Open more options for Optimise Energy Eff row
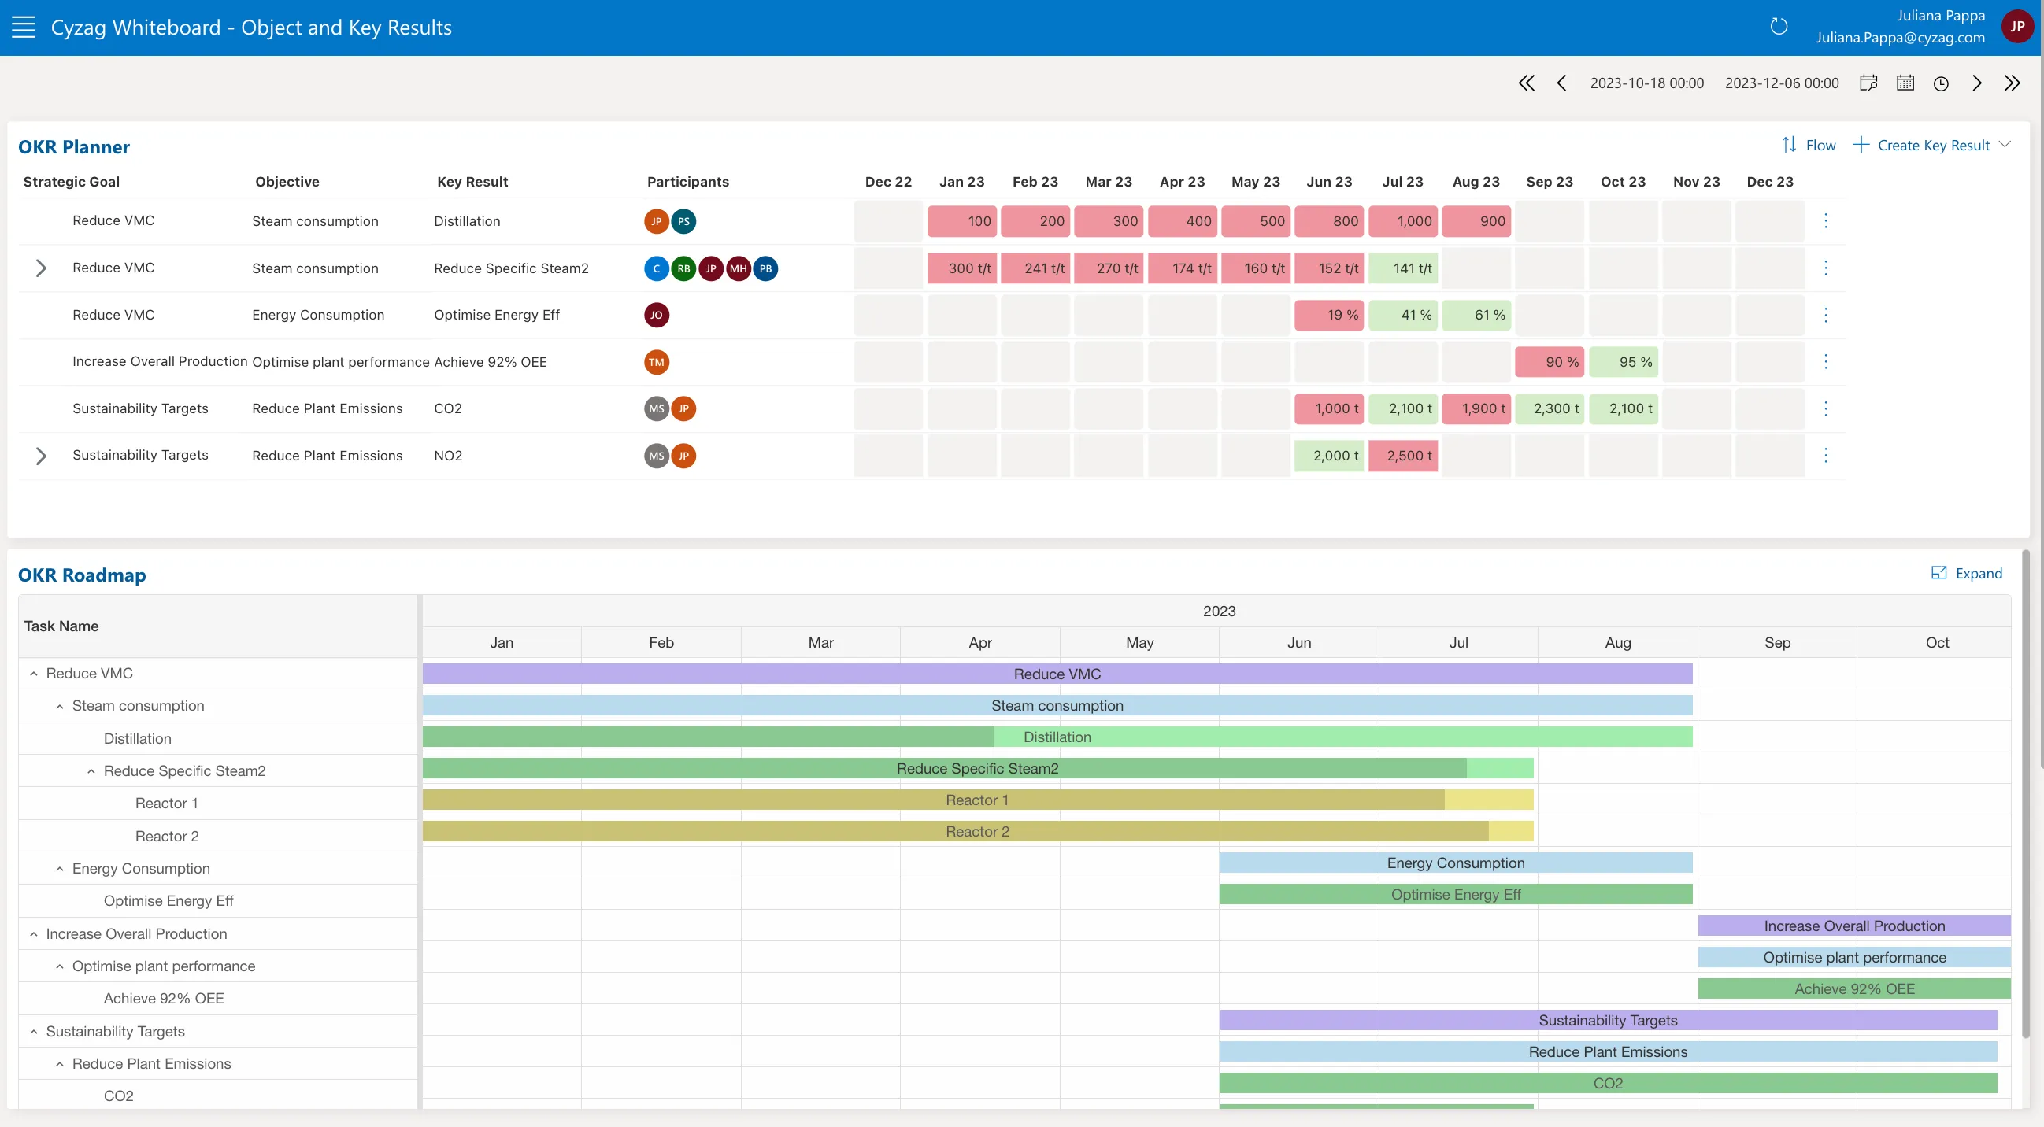Viewport: 2044px width, 1127px height. point(1826,315)
